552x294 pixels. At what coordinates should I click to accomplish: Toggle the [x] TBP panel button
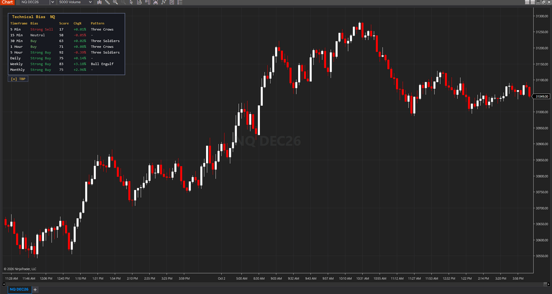pos(18,79)
